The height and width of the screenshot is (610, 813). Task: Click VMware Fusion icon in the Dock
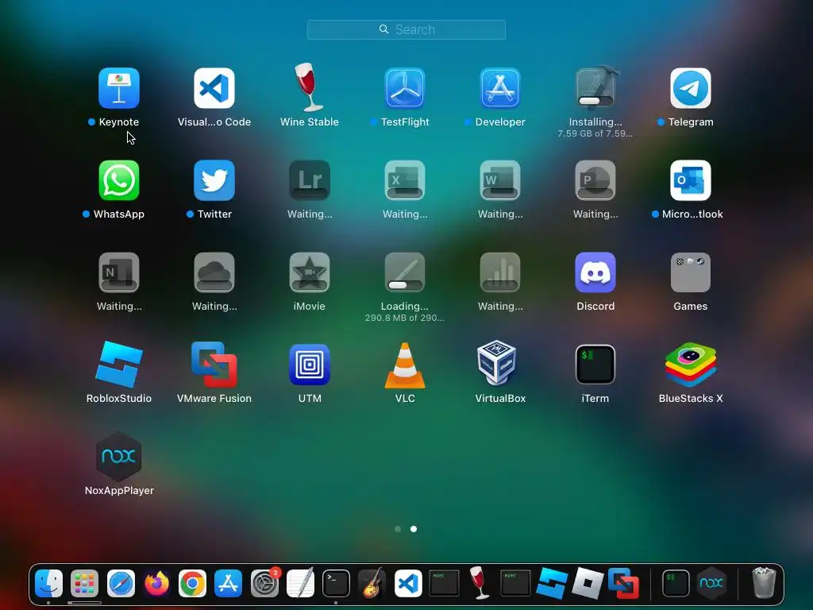pyautogui.click(x=623, y=584)
